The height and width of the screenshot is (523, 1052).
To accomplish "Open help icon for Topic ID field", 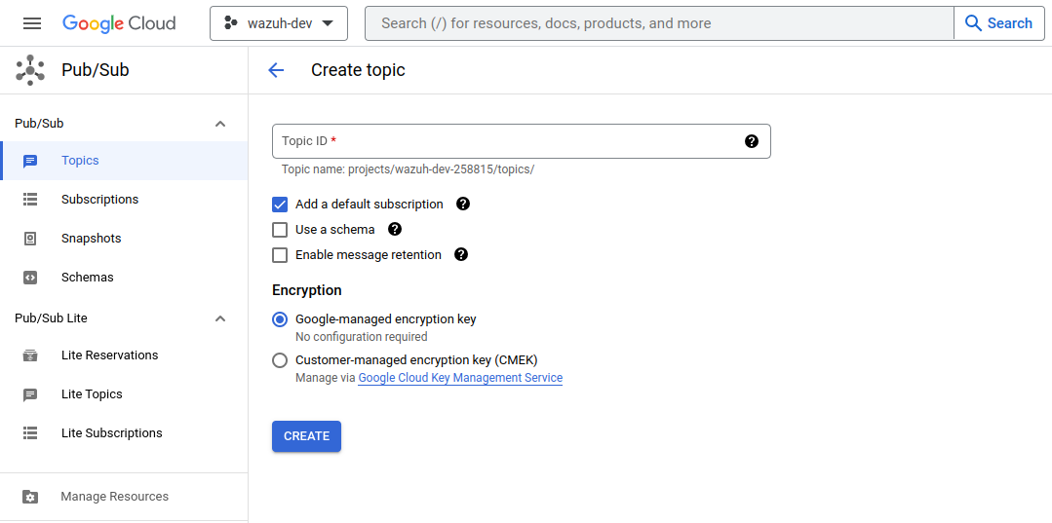I will point(751,141).
